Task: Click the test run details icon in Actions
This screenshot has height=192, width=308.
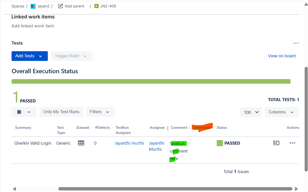Action: (276, 143)
